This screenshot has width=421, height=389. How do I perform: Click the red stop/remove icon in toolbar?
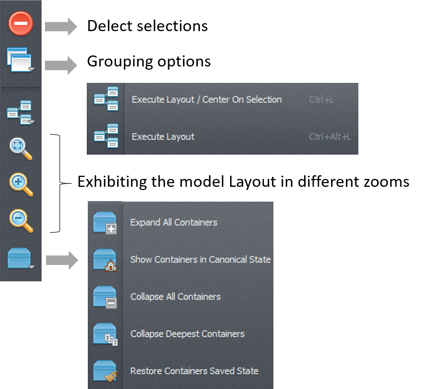pyautogui.click(x=21, y=24)
